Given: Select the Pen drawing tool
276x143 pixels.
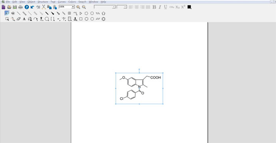Looking at the screenshot, I should coord(30,19).
